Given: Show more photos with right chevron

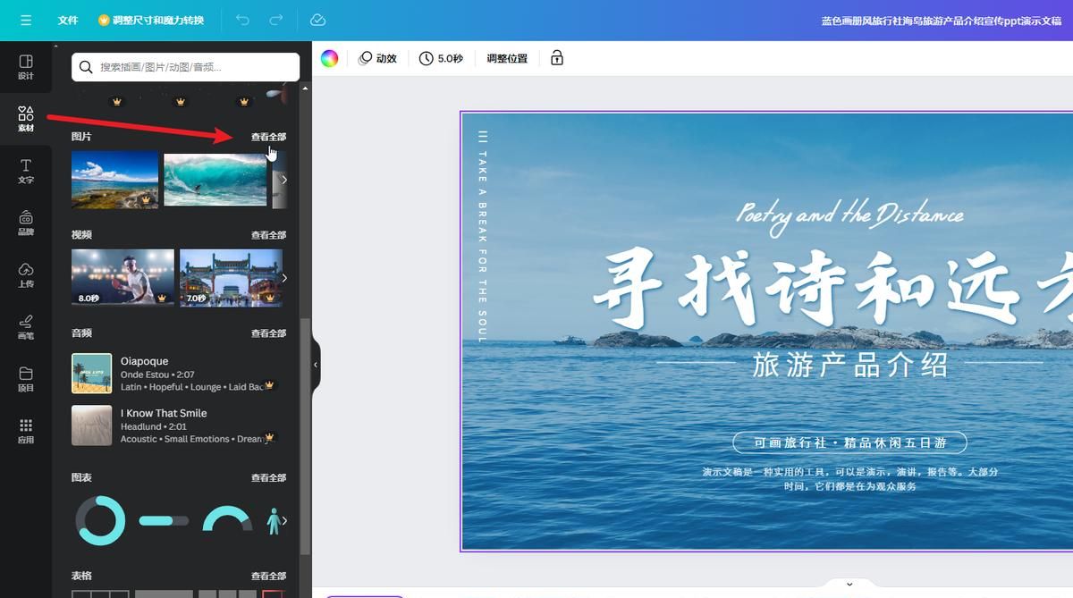Looking at the screenshot, I should 284,180.
